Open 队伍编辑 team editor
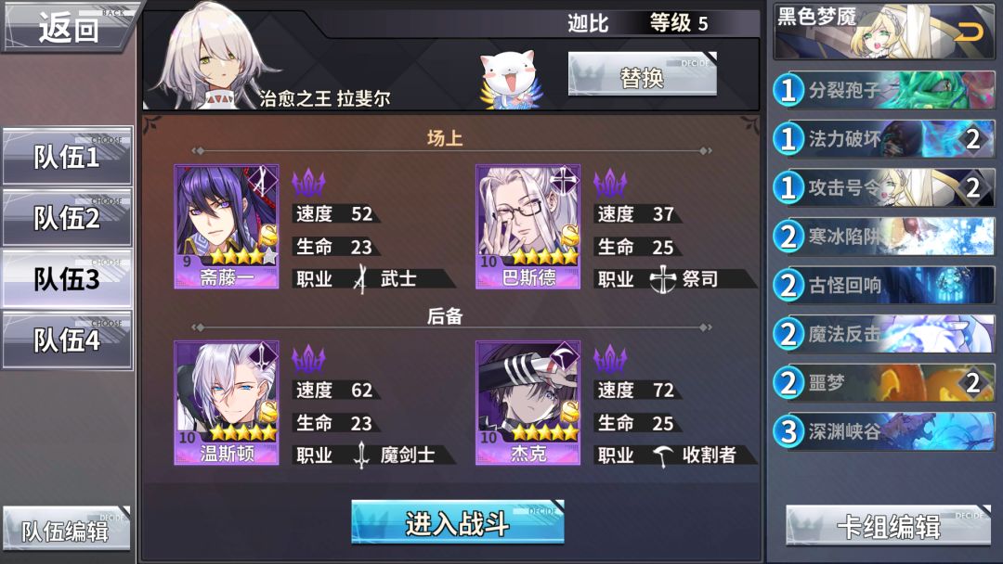 click(67, 529)
